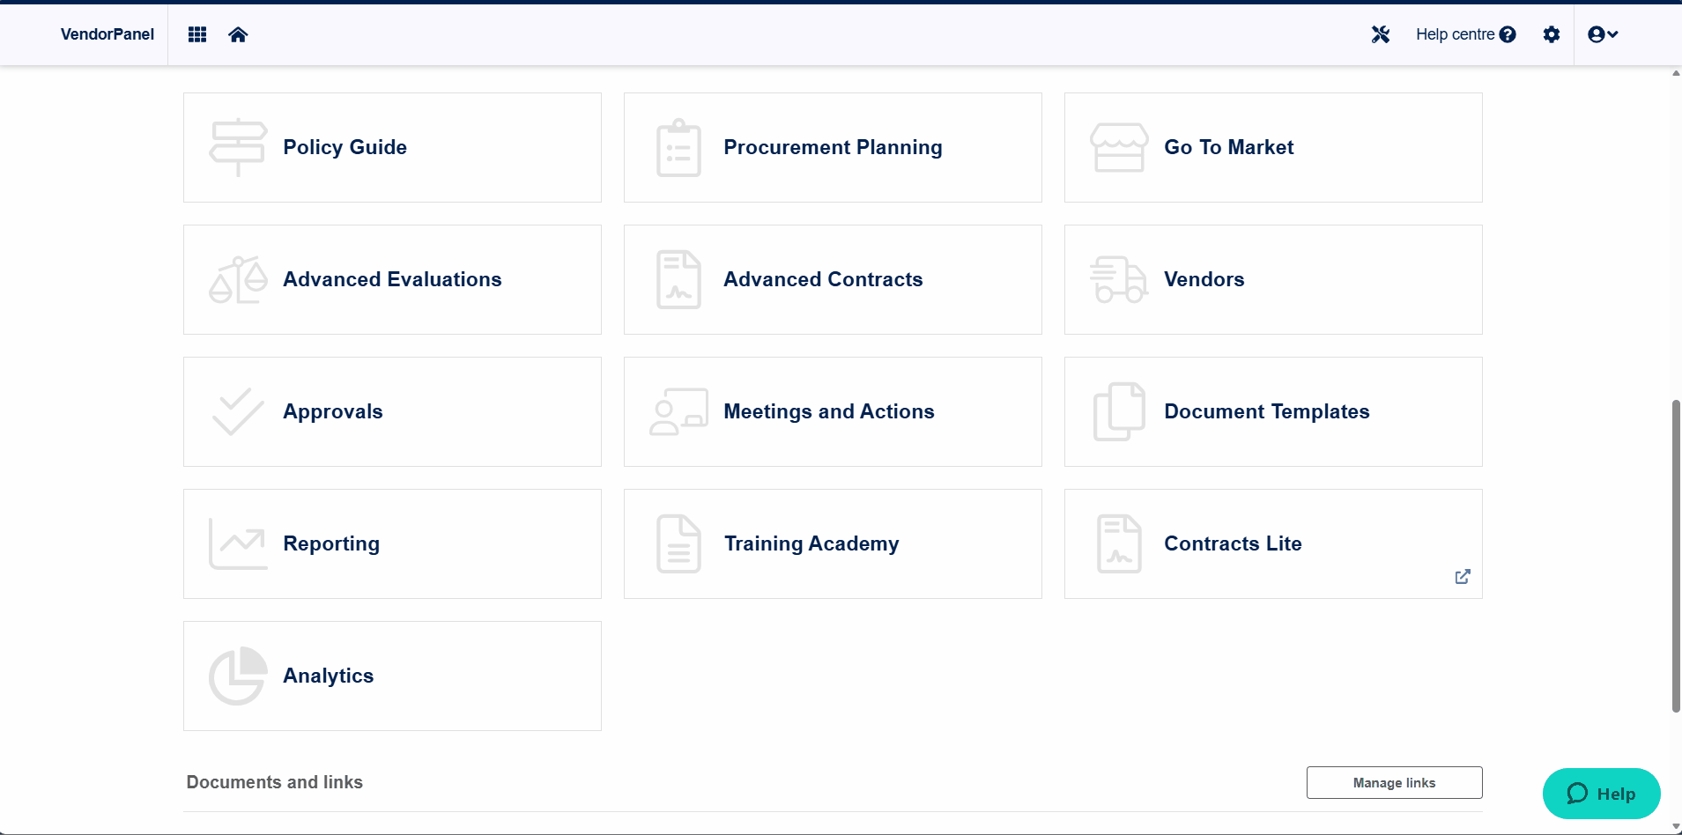Go to the home icon
Screen dimensions: 1682x835
(x=238, y=34)
